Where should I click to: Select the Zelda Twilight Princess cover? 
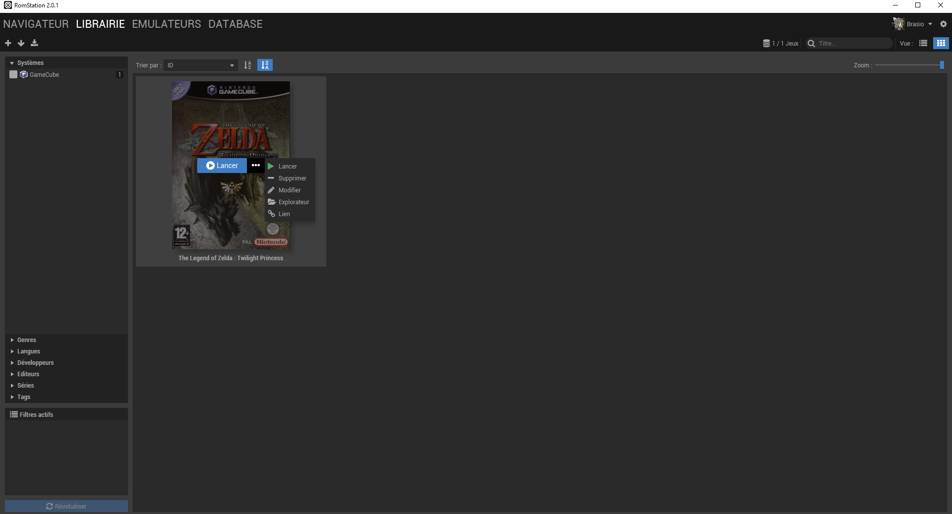(231, 165)
